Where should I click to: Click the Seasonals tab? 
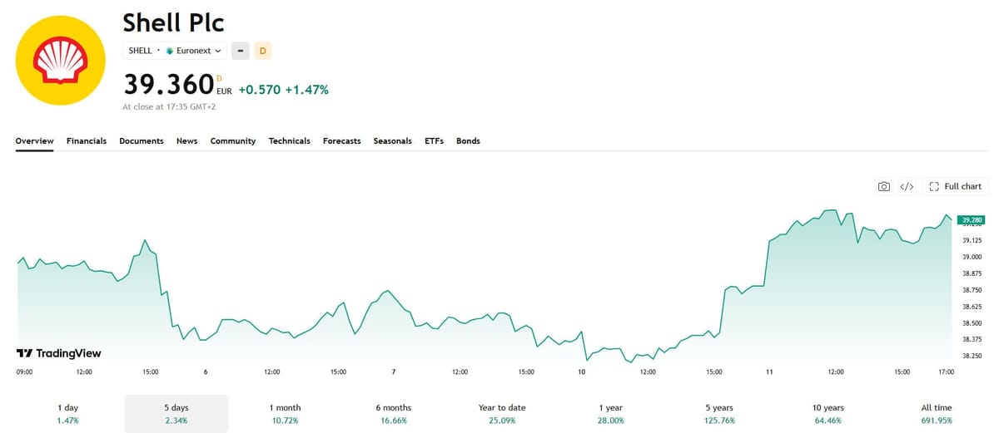coord(392,141)
